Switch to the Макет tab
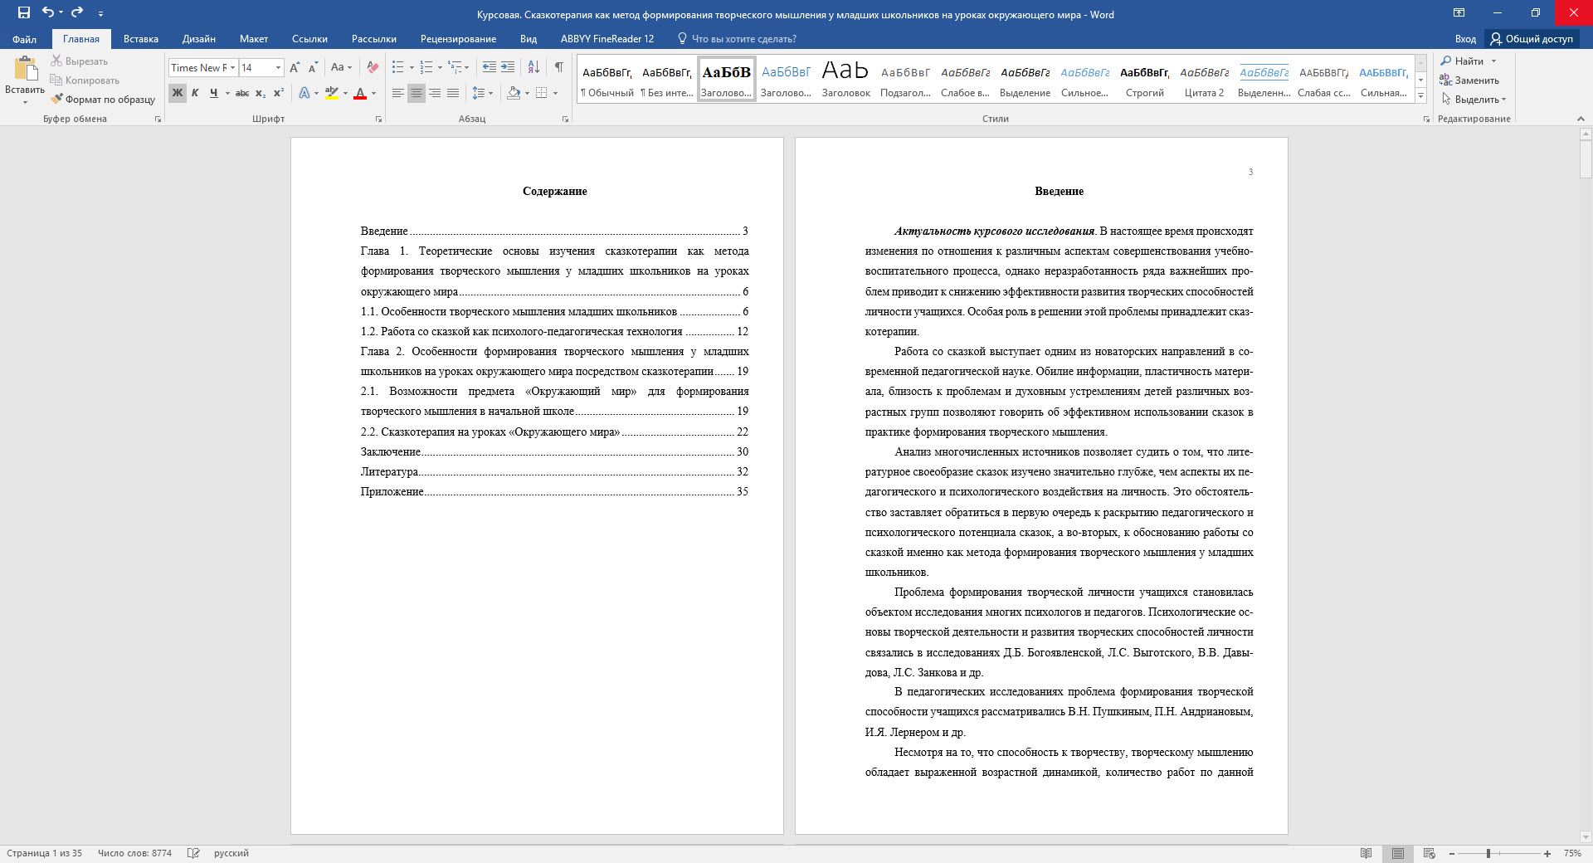The image size is (1593, 863). [254, 39]
